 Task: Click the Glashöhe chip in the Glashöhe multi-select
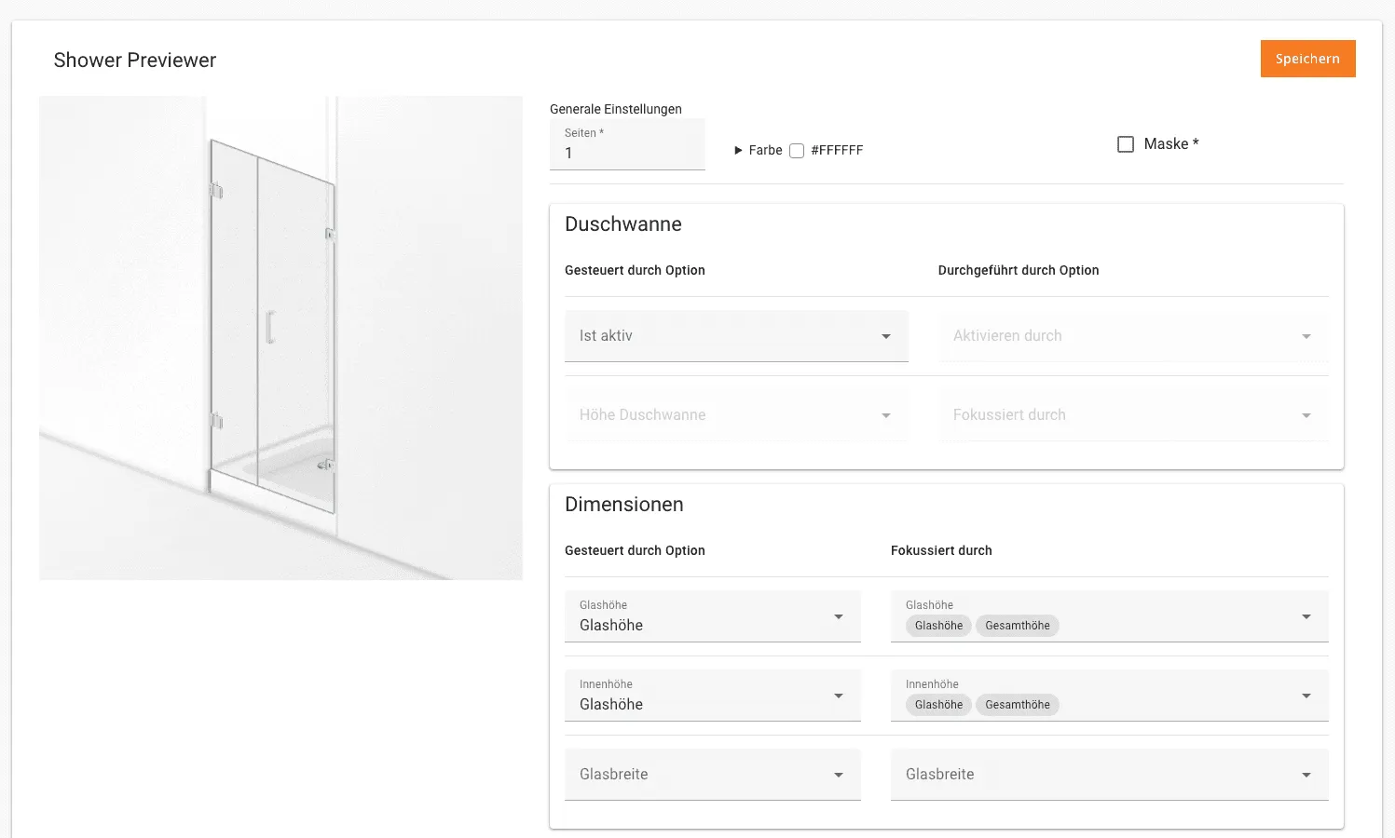coord(938,626)
